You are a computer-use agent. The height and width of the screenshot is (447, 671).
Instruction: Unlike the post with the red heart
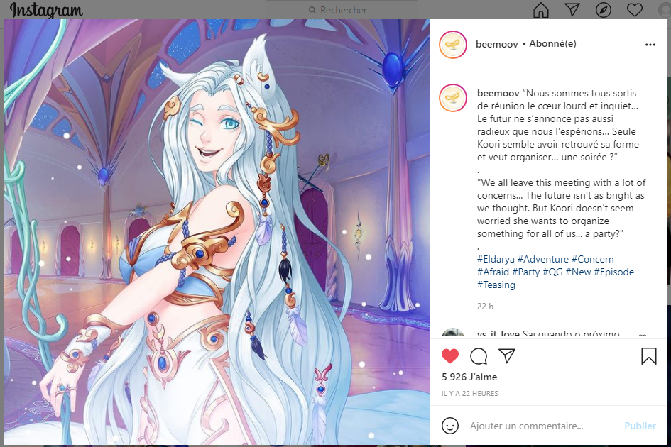[x=450, y=356]
